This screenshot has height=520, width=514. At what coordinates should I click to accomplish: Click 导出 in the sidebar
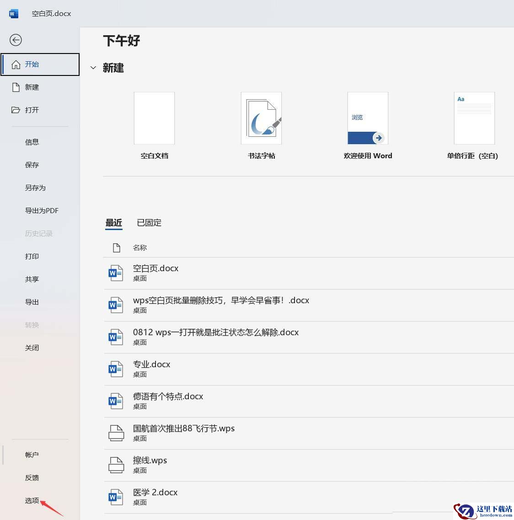(32, 302)
